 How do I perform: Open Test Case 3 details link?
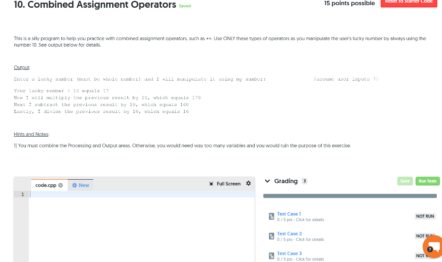pyautogui.click(x=289, y=253)
